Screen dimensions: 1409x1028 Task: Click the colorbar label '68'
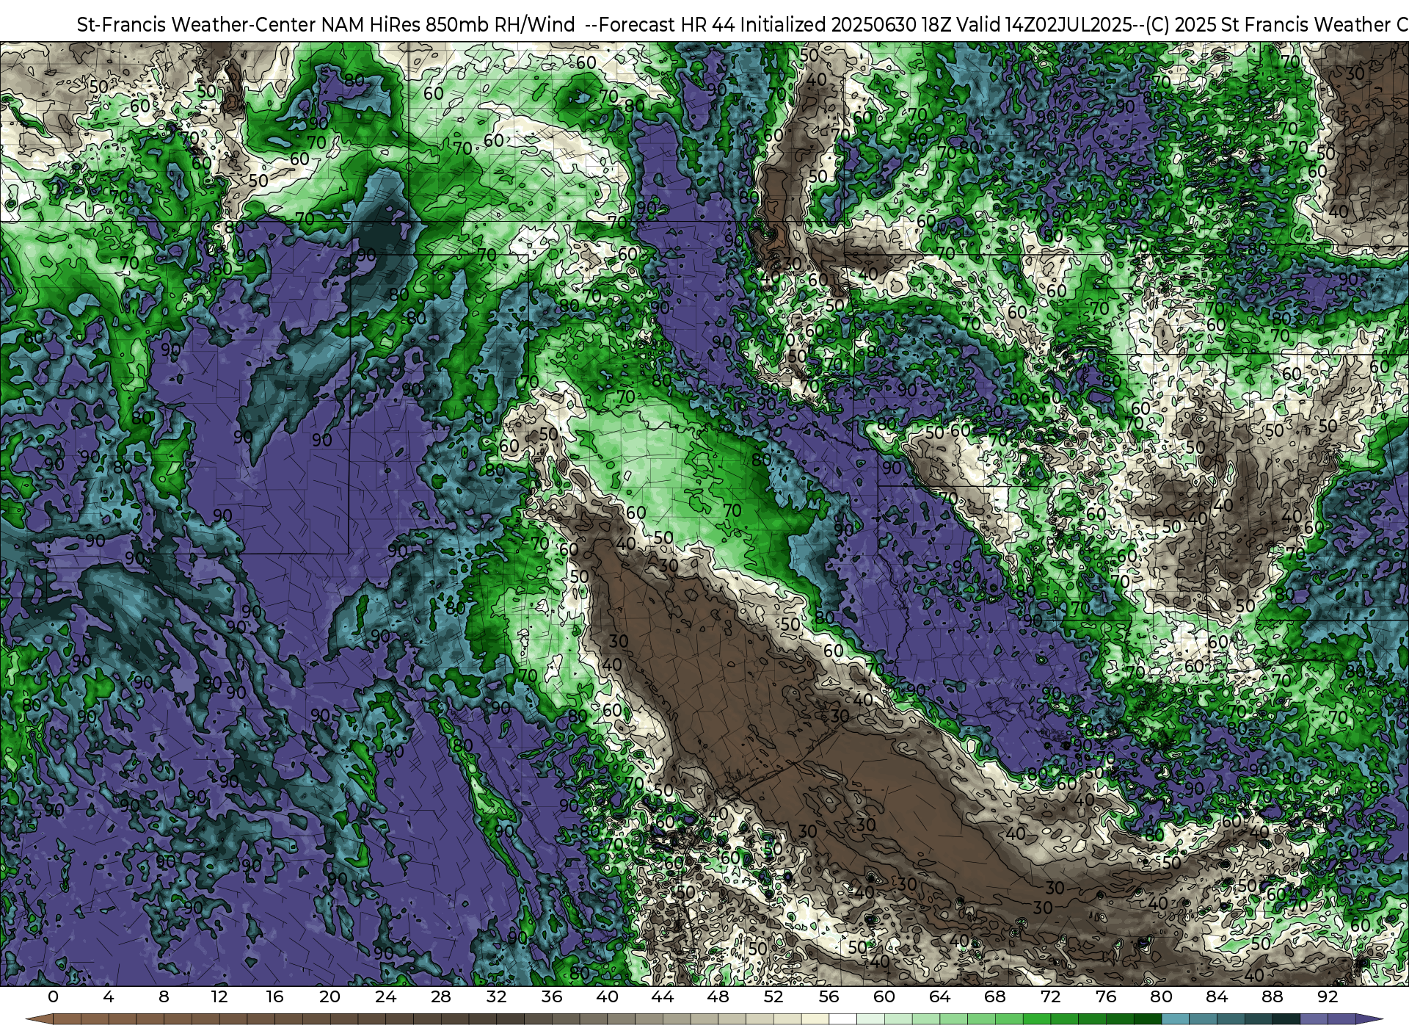(x=995, y=997)
